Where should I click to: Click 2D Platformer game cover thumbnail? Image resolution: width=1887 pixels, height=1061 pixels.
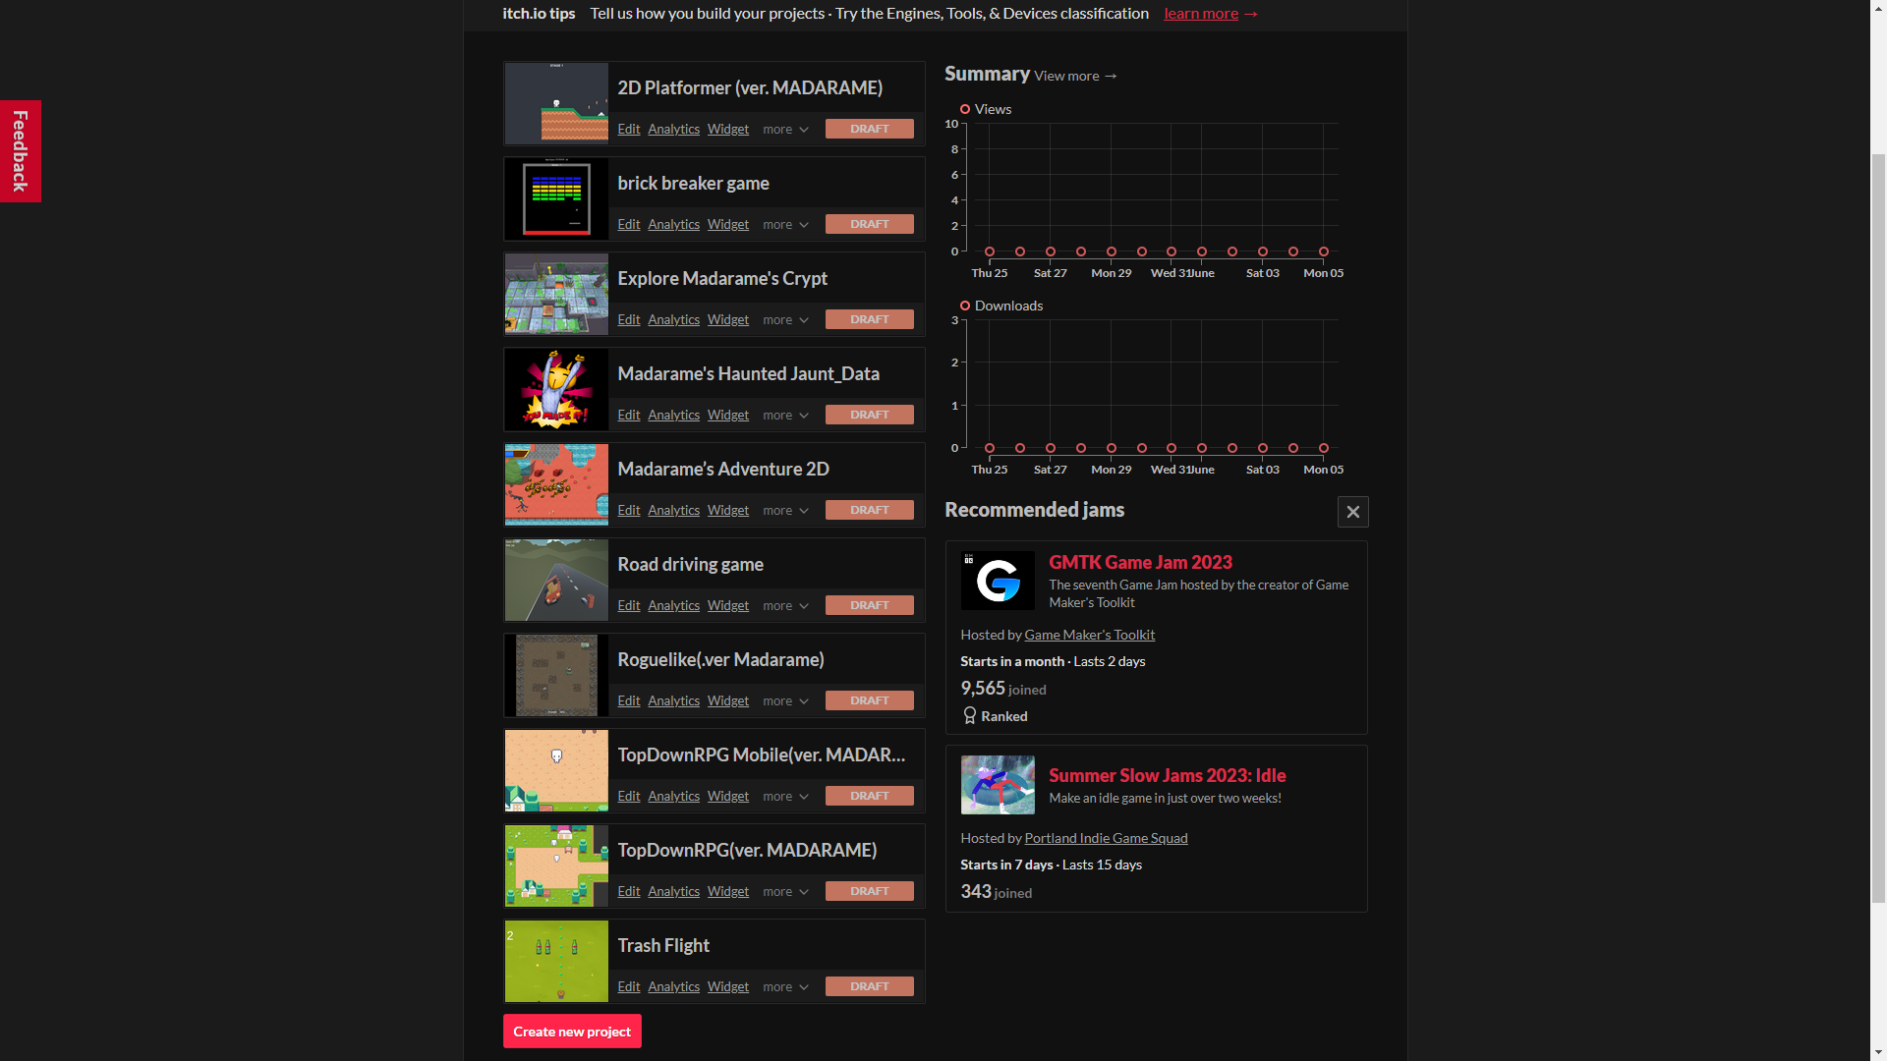click(556, 104)
